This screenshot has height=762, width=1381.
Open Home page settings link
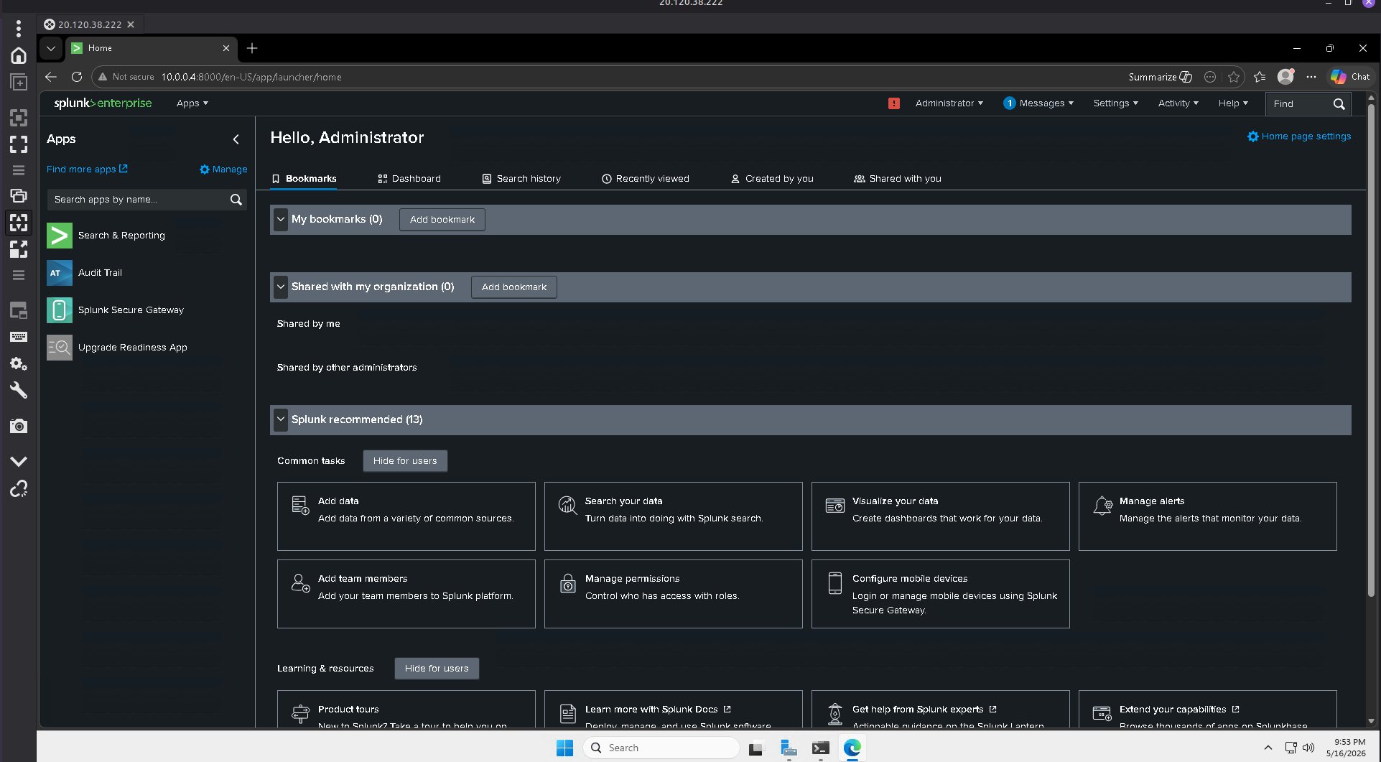click(1298, 136)
